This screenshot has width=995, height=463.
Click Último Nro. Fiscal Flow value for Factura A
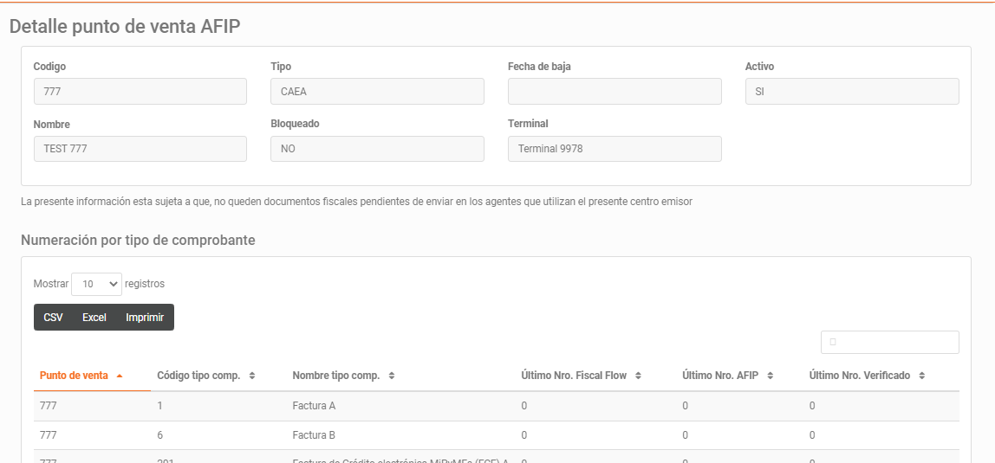[x=524, y=406]
